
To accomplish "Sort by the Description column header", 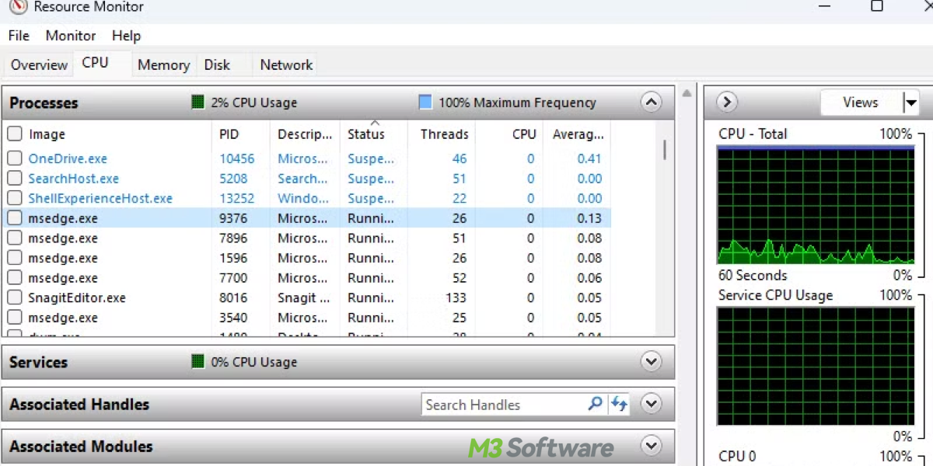I will [x=305, y=134].
